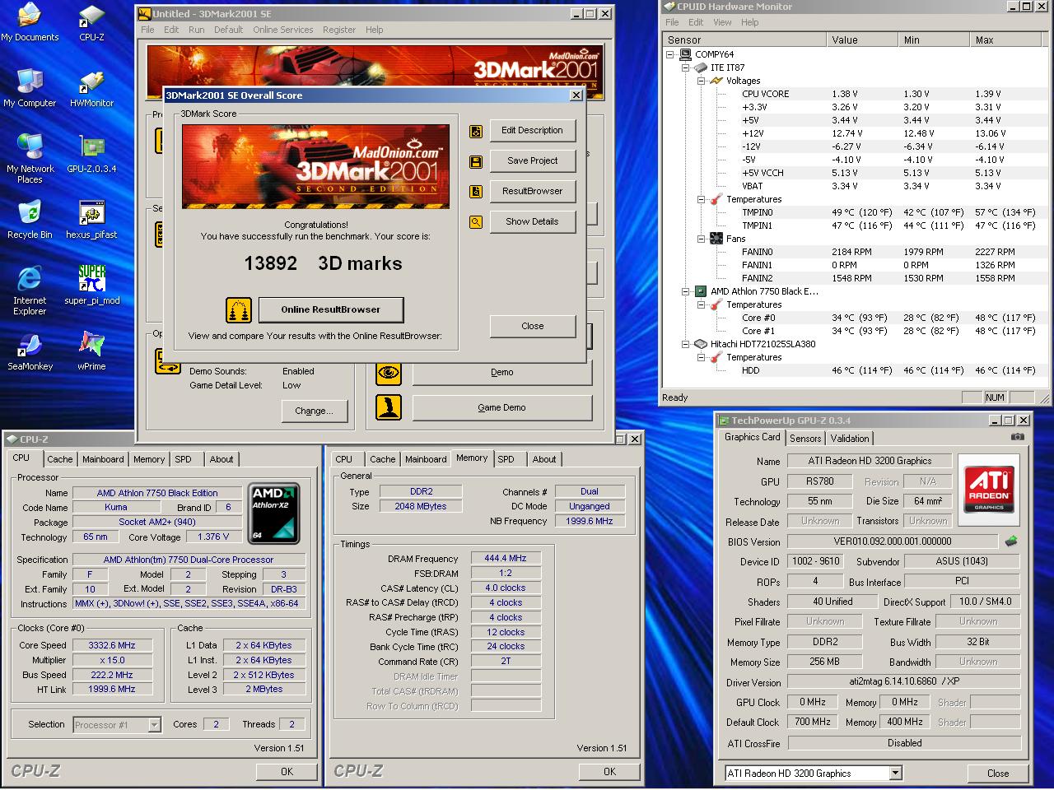Open the My Computer desktop icon
This screenshot has width=1054, height=790.
[30, 88]
